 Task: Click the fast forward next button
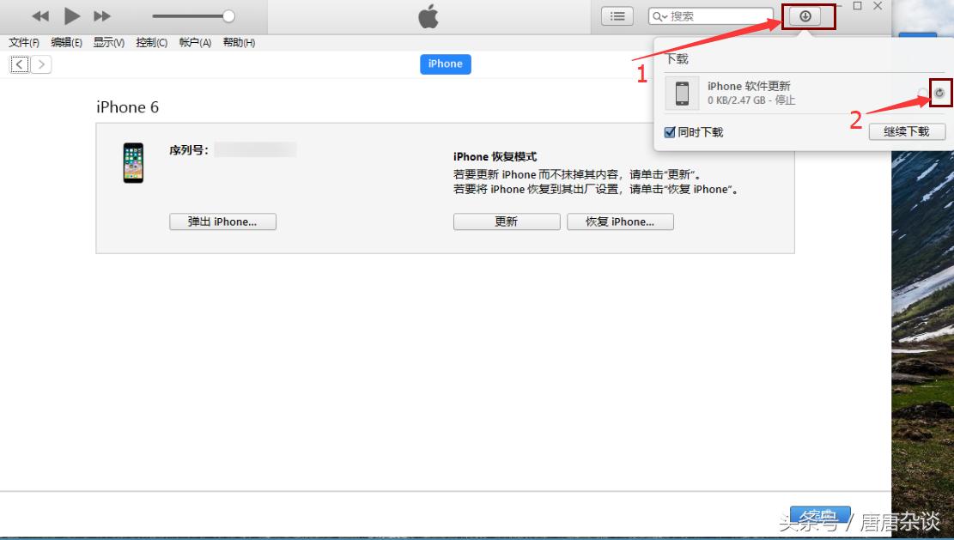tap(102, 16)
